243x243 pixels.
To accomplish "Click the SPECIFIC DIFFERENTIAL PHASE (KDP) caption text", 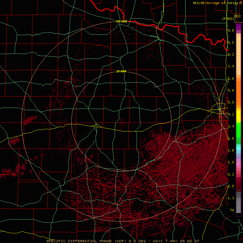I will pos(86,241).
